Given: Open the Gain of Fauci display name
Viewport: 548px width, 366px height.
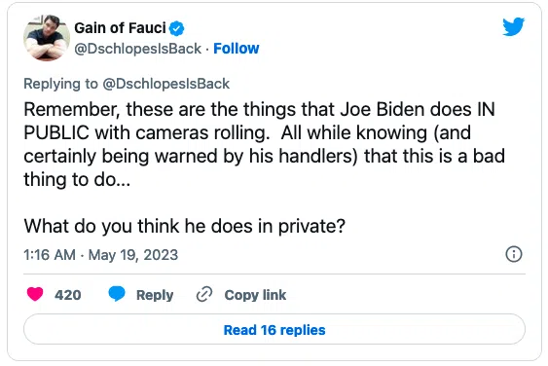Looking at the screenshot, I should 120,28.
